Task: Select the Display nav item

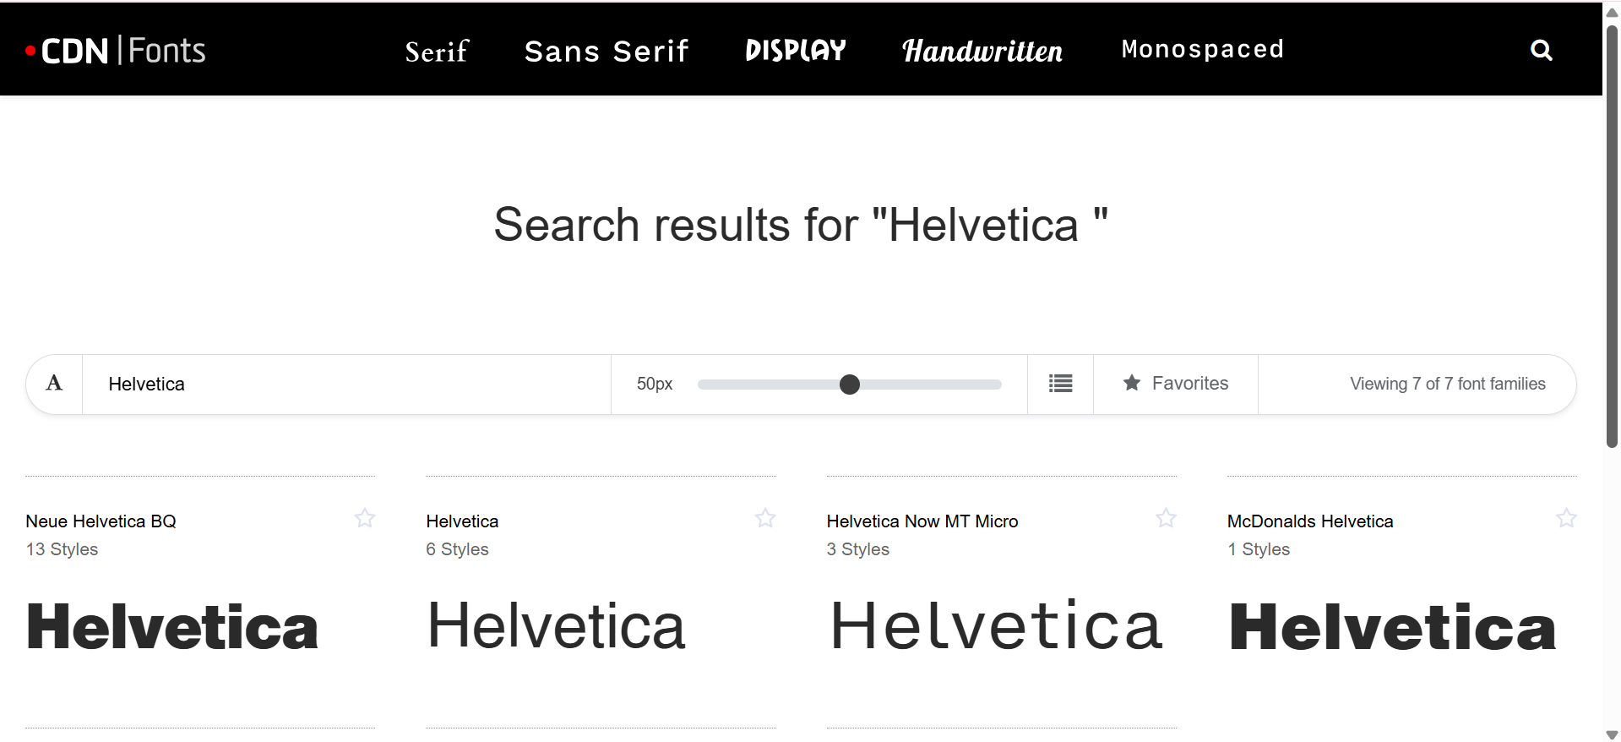Action: pos(795,49)
